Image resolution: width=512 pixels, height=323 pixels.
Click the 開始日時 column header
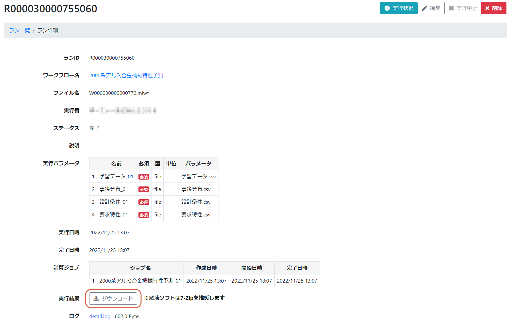[x=252, y=268]
